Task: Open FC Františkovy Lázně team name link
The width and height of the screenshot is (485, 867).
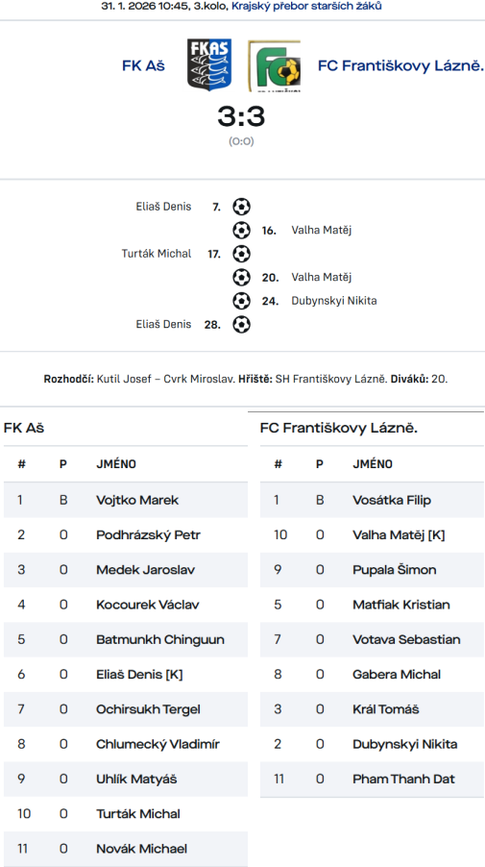Action: (x=400, y=65)
